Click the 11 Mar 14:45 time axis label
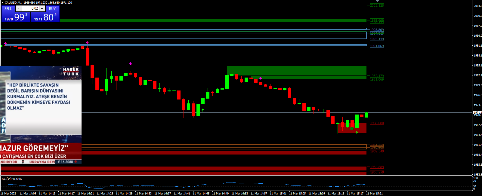Screen dimensions: 482x196 [x=201, y=193]
